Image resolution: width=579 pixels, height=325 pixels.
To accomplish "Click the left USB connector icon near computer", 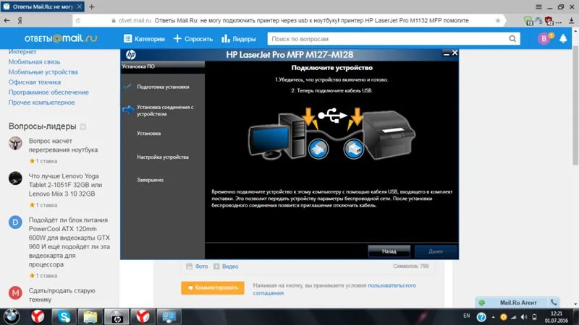I will pyautogui.click(x=318, y=149).
